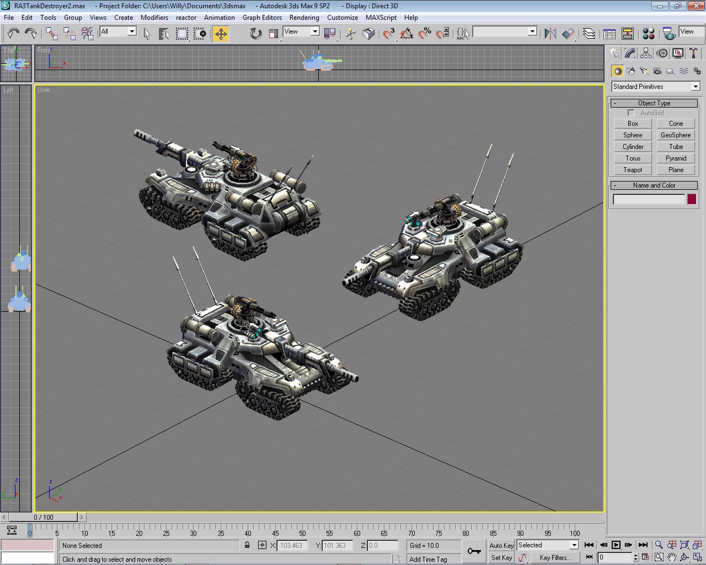Screen dimensions: 706x565
Task: Open Render Scene teapot icon
Action: 669,34
